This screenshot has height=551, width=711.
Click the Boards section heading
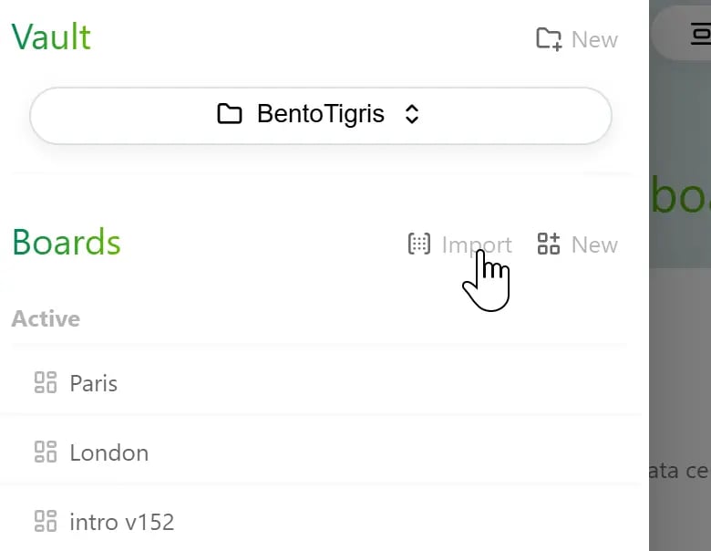coord(67,243)
